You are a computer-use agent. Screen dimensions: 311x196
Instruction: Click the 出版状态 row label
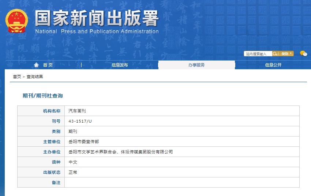pos(52,172)
